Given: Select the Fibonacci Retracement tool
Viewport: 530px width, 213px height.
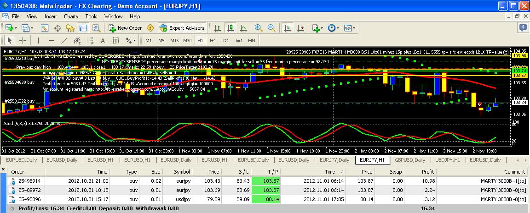Looking at the screenshot, I should pyautogui.click(x=90, y=40).
